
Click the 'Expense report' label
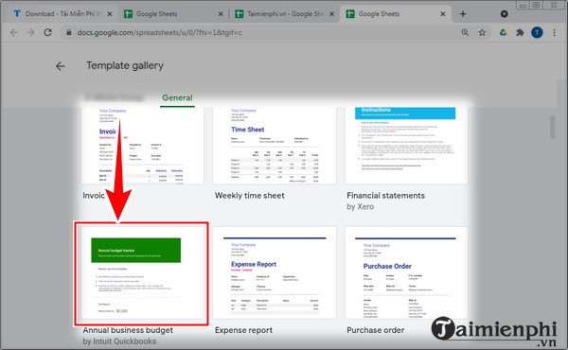[x=243, y=330]
